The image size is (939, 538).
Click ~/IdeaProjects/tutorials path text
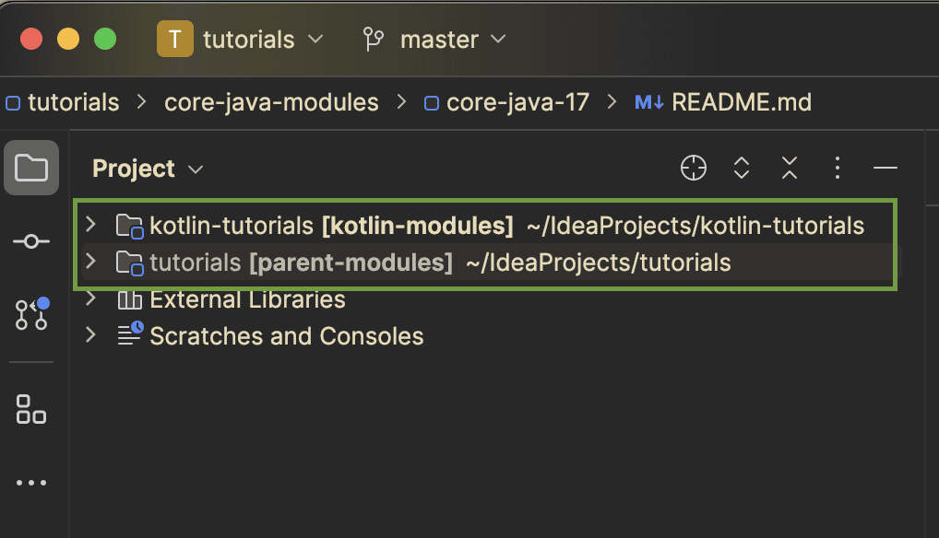tap(599, 263)
